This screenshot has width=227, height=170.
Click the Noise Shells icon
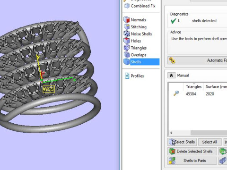tap(127, 34)
